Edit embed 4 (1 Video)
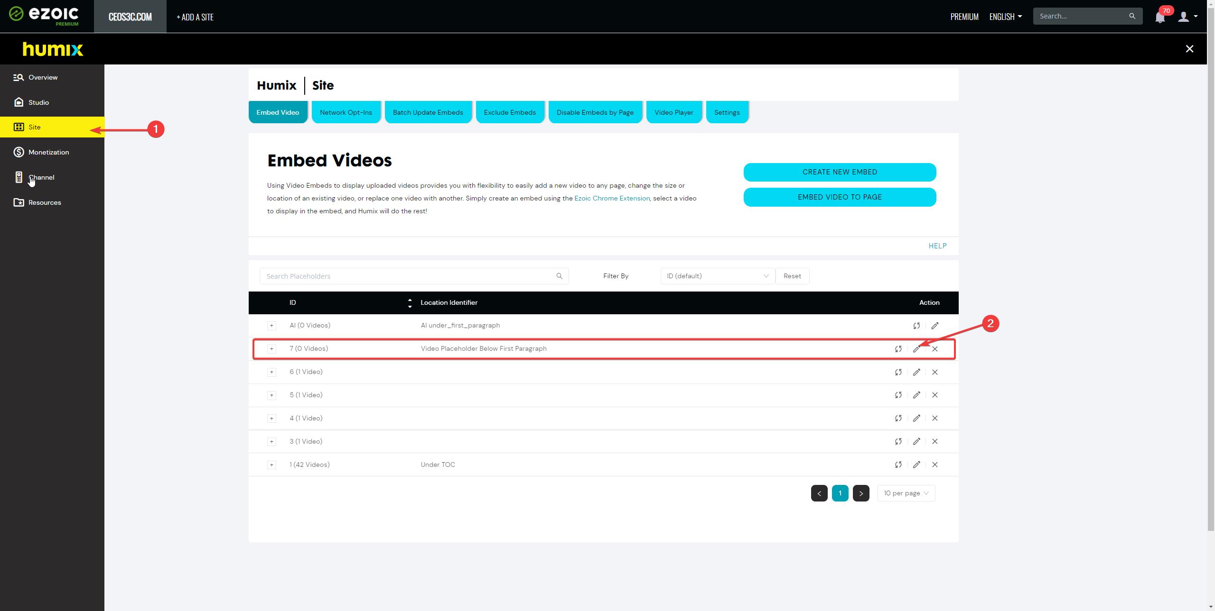The image size is (1215, 611). [x=916, y=418]
